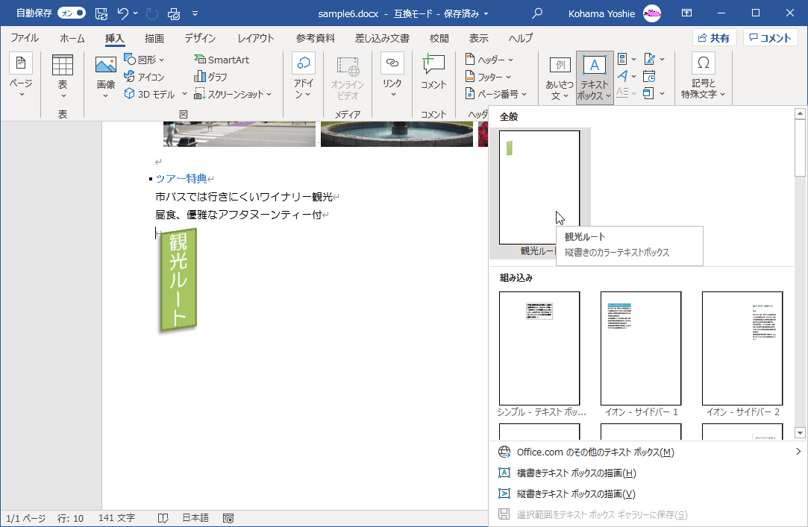Expand the ページ番号 dropdown
The image size is (808, 527).
point(496,94)
